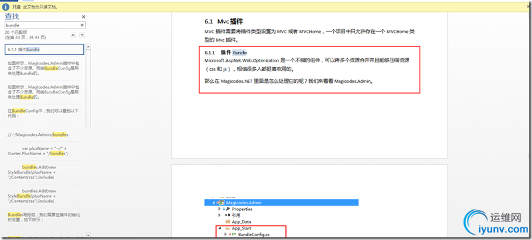
Task: Click the 引用 references icon
Action: click(x=228, y=215)
